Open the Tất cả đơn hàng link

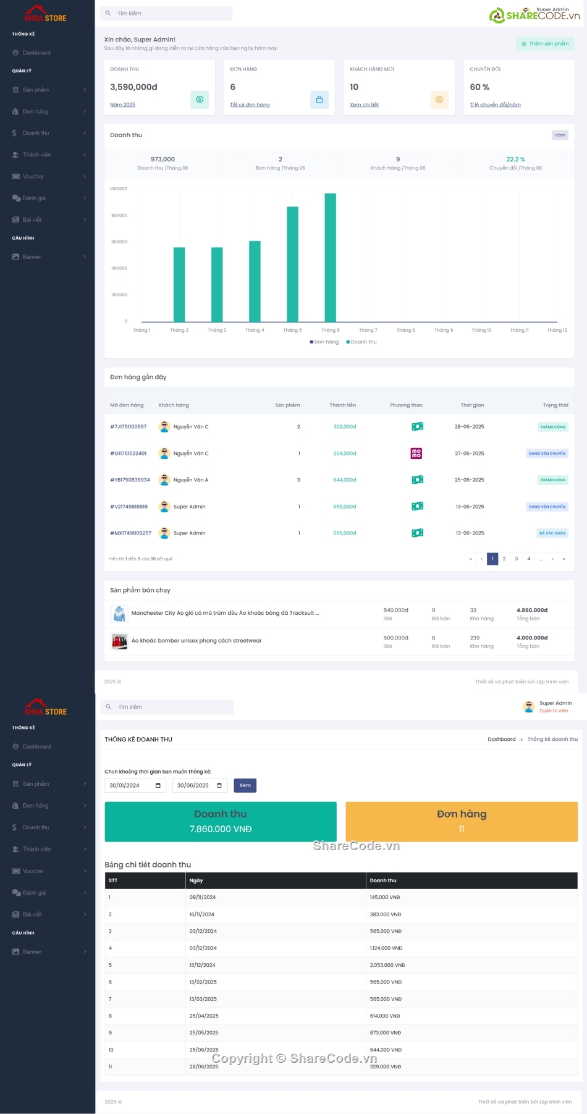[x=250, y=105]
